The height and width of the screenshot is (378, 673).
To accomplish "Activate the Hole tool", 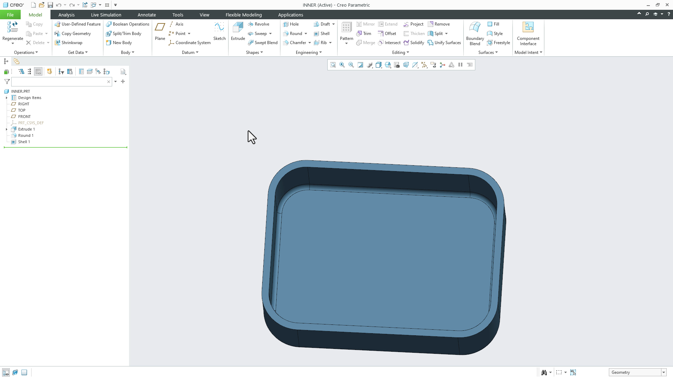I will pyautogui.click(x=292, y=24).
